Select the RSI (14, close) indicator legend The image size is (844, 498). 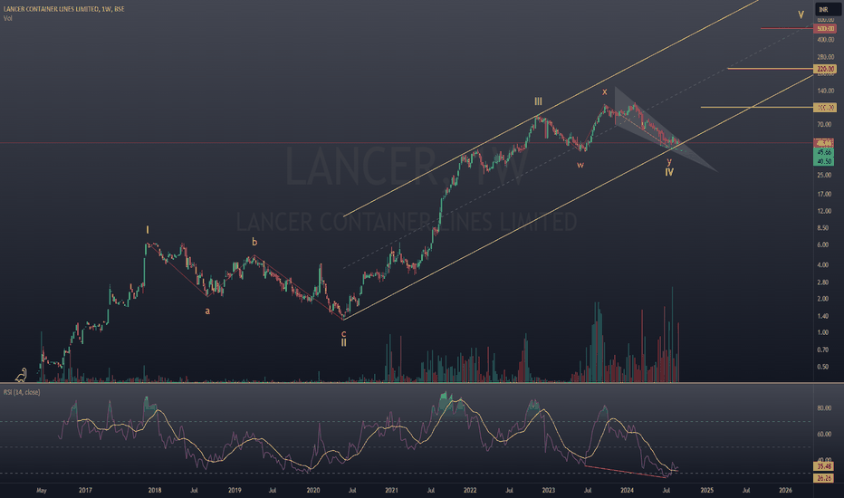click(x=22, y=392)
